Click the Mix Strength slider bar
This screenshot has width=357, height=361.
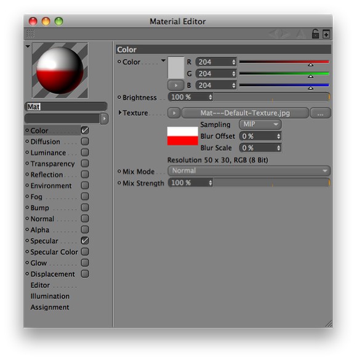271,183
